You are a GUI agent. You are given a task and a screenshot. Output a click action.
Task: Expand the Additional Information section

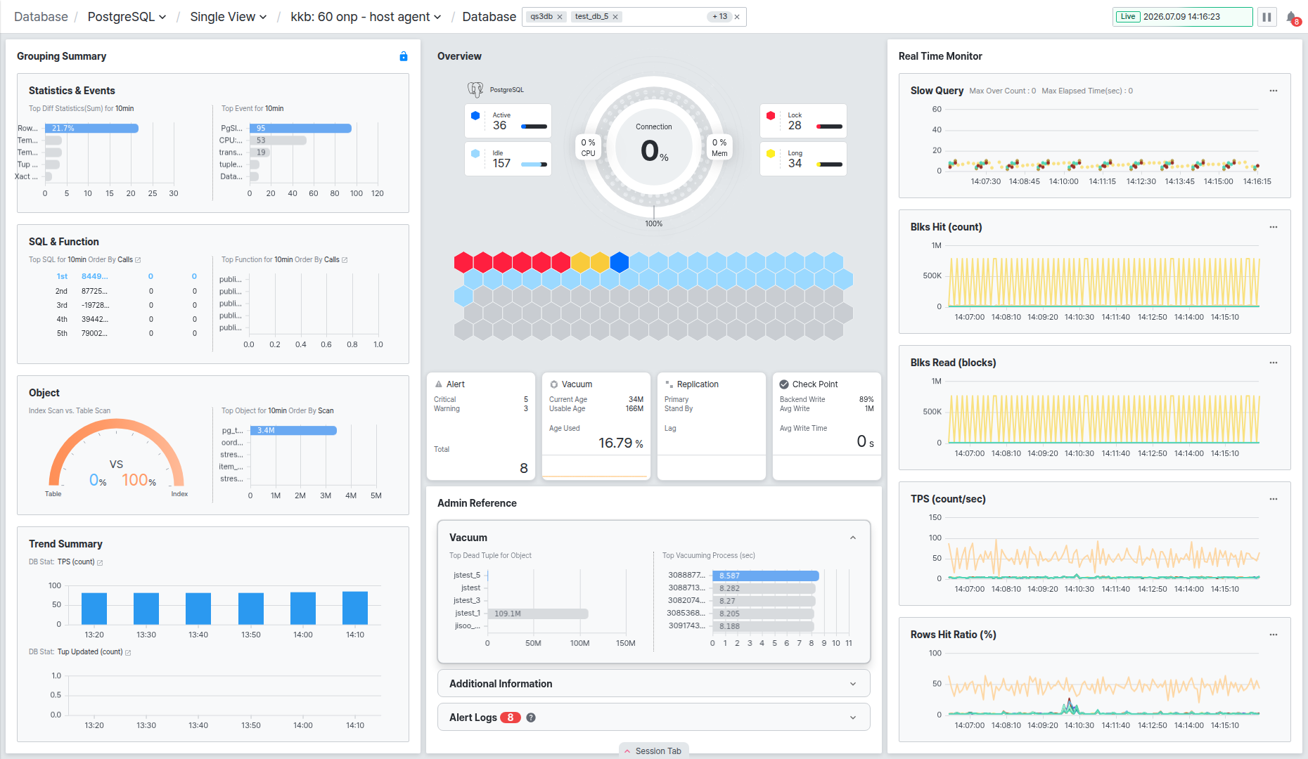[x=654, y=684]
